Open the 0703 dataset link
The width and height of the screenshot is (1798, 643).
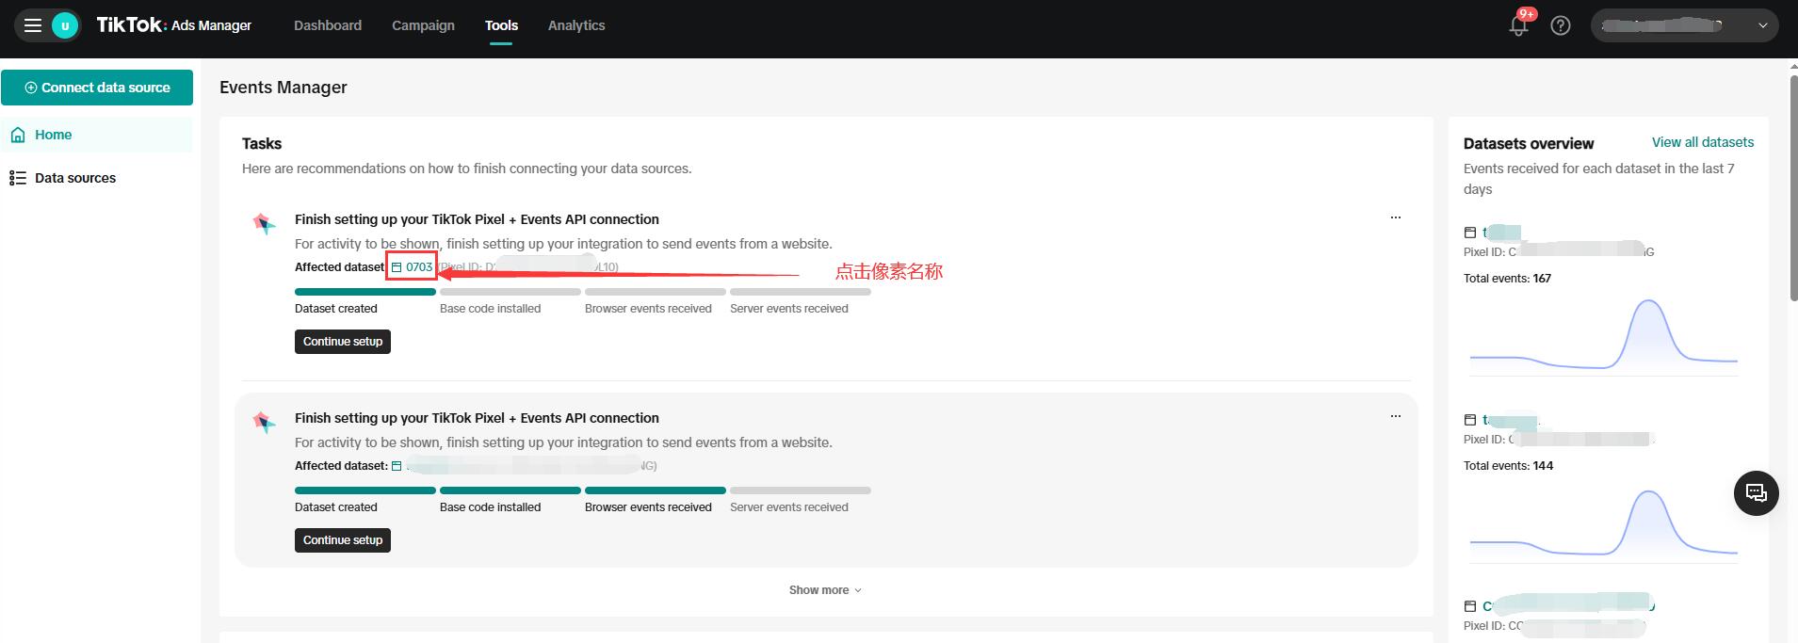click(x=419, y=267)
